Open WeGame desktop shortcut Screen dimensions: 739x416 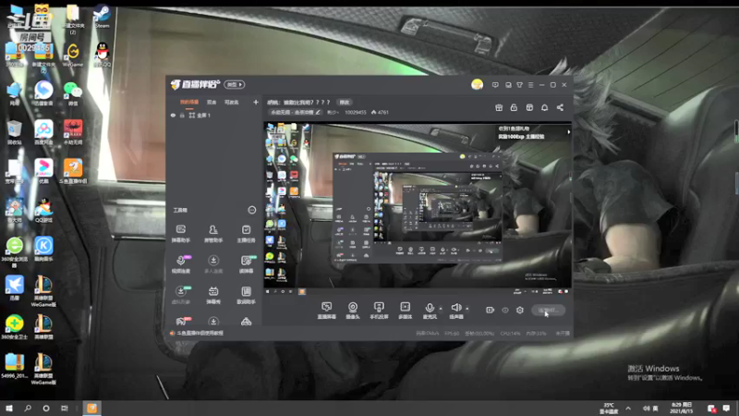73,55
